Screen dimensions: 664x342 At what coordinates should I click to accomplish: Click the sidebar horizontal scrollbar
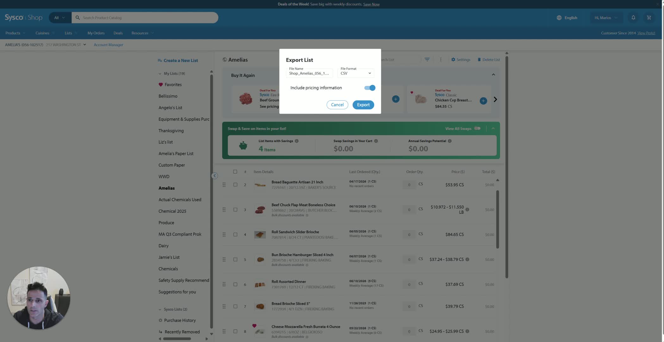click(177, 339)
